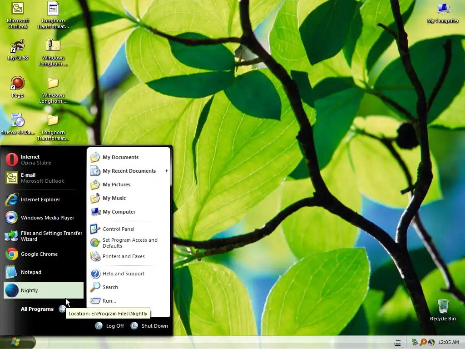The image size is (465, 349).
Task: Select Microsoft Outlook desktop shortcut
Action: (x=18, y=15)
